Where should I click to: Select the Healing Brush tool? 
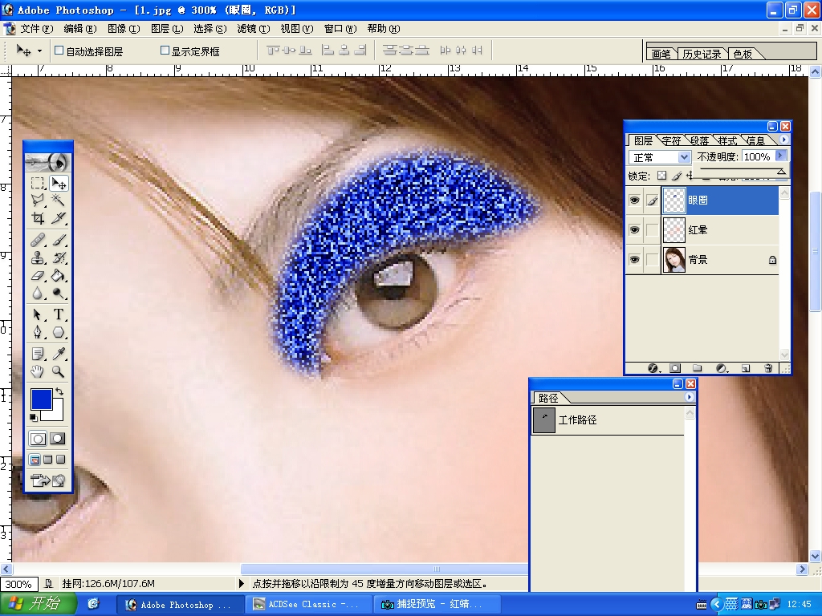pyautogui.click(x=38, y=240)
